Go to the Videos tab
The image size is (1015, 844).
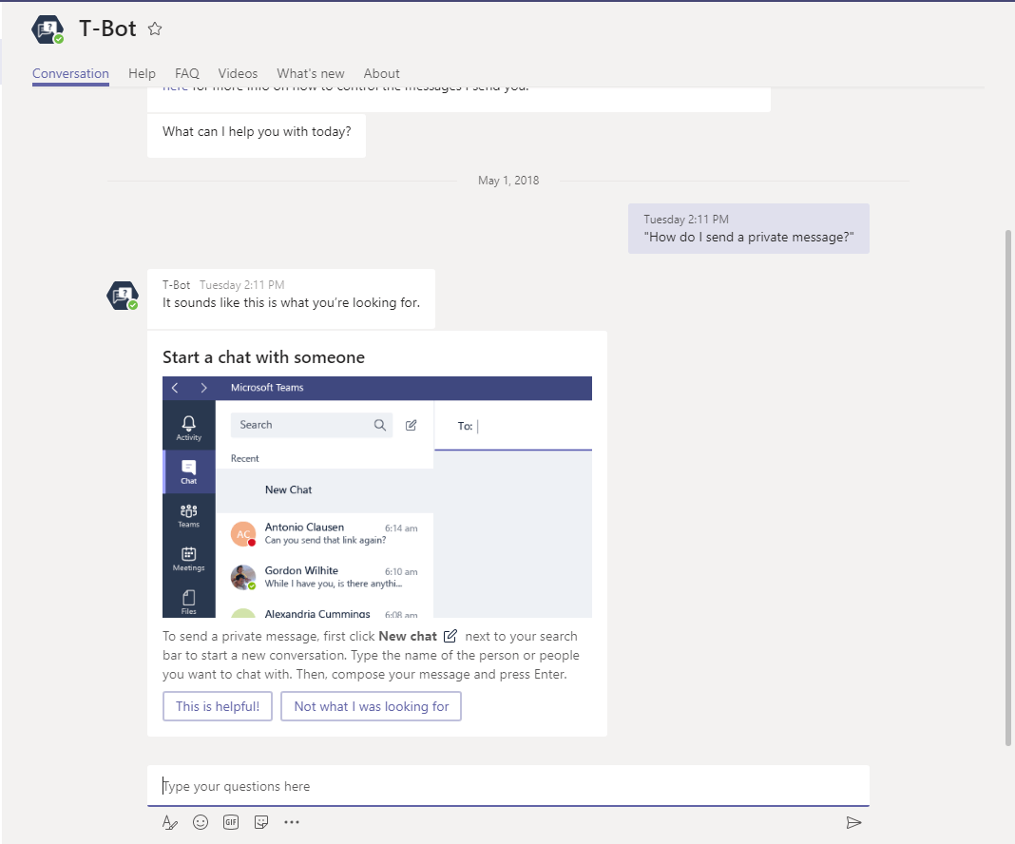[238, 73]
